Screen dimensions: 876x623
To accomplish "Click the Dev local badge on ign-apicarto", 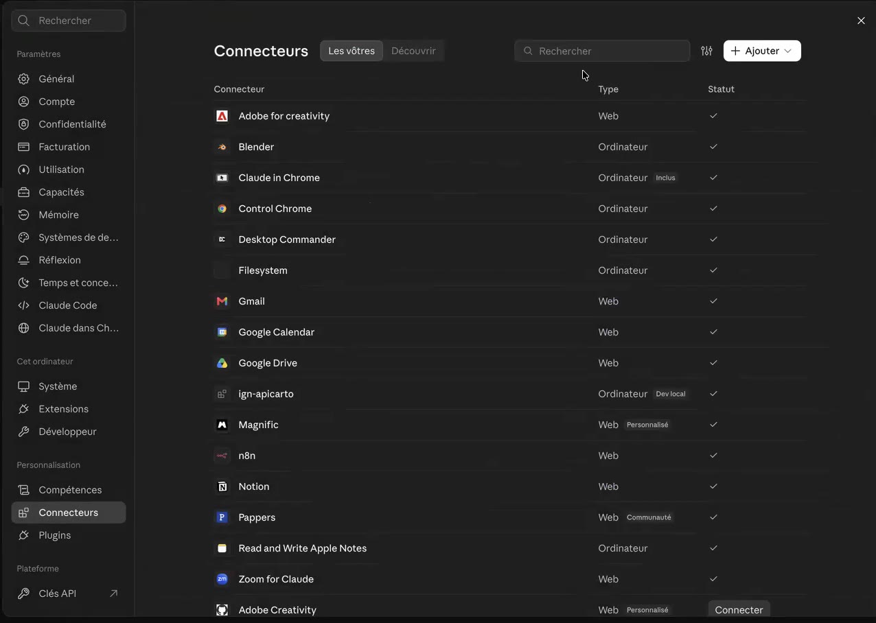I will click(x=671, y=394).
